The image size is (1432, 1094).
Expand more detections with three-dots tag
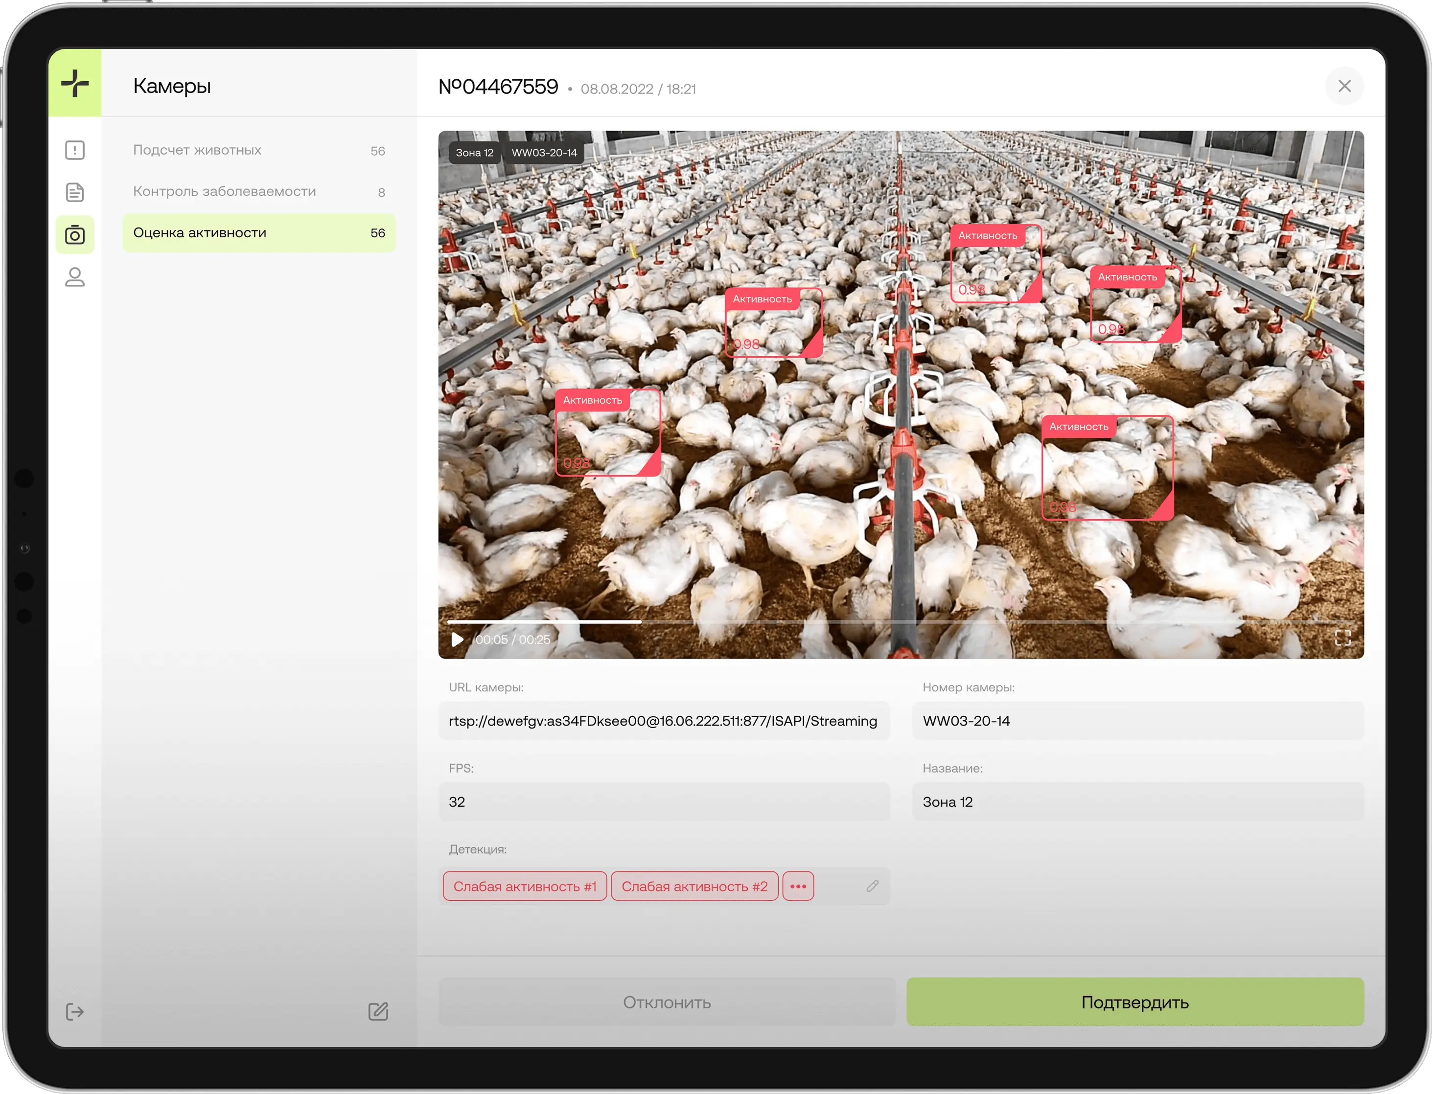pos(798,886)
